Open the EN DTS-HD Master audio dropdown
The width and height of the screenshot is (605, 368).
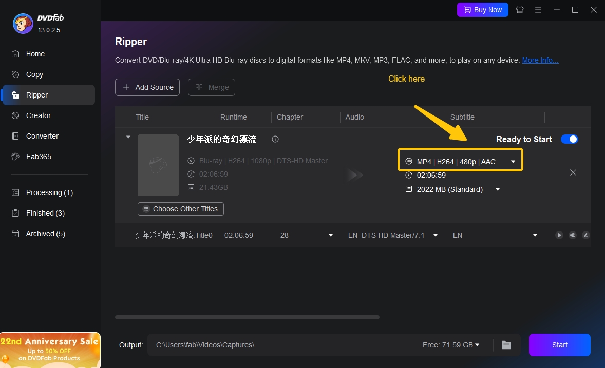pos(435,235)
